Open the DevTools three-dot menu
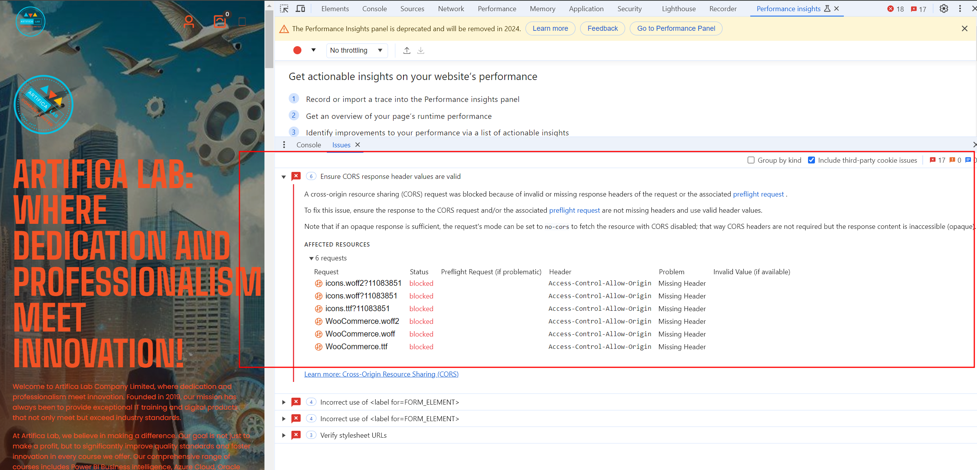Viewport: 977px width, 470px height. coord(960,8)
